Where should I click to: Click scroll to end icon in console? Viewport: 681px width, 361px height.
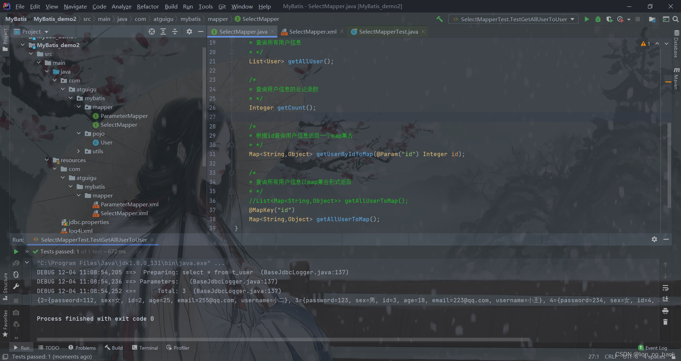point(665,299)
